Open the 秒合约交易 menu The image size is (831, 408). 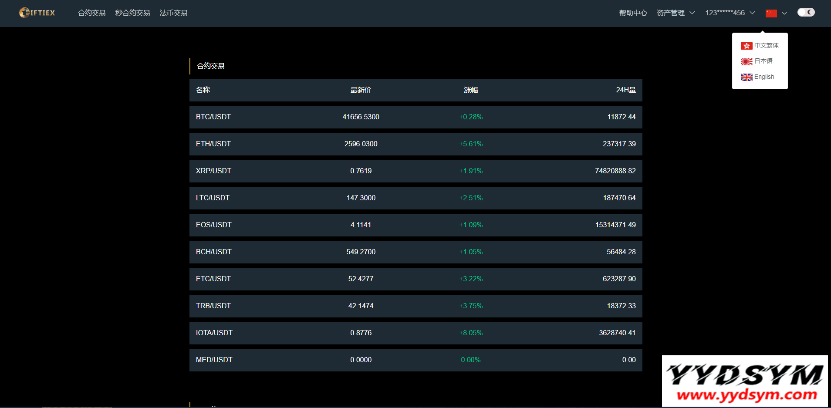(132, 13)
